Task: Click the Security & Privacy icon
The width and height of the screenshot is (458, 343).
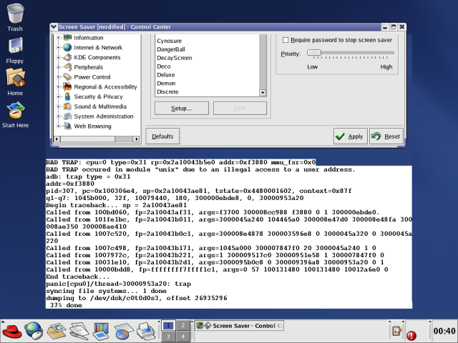Action: click(x=67, y=96)
